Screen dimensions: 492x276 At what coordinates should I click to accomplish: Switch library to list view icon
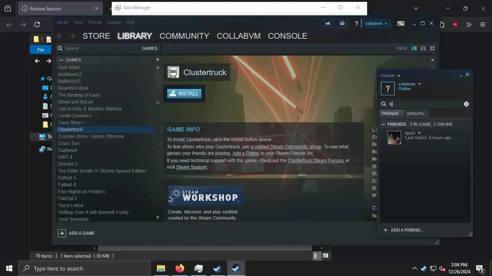coord(423,48)
